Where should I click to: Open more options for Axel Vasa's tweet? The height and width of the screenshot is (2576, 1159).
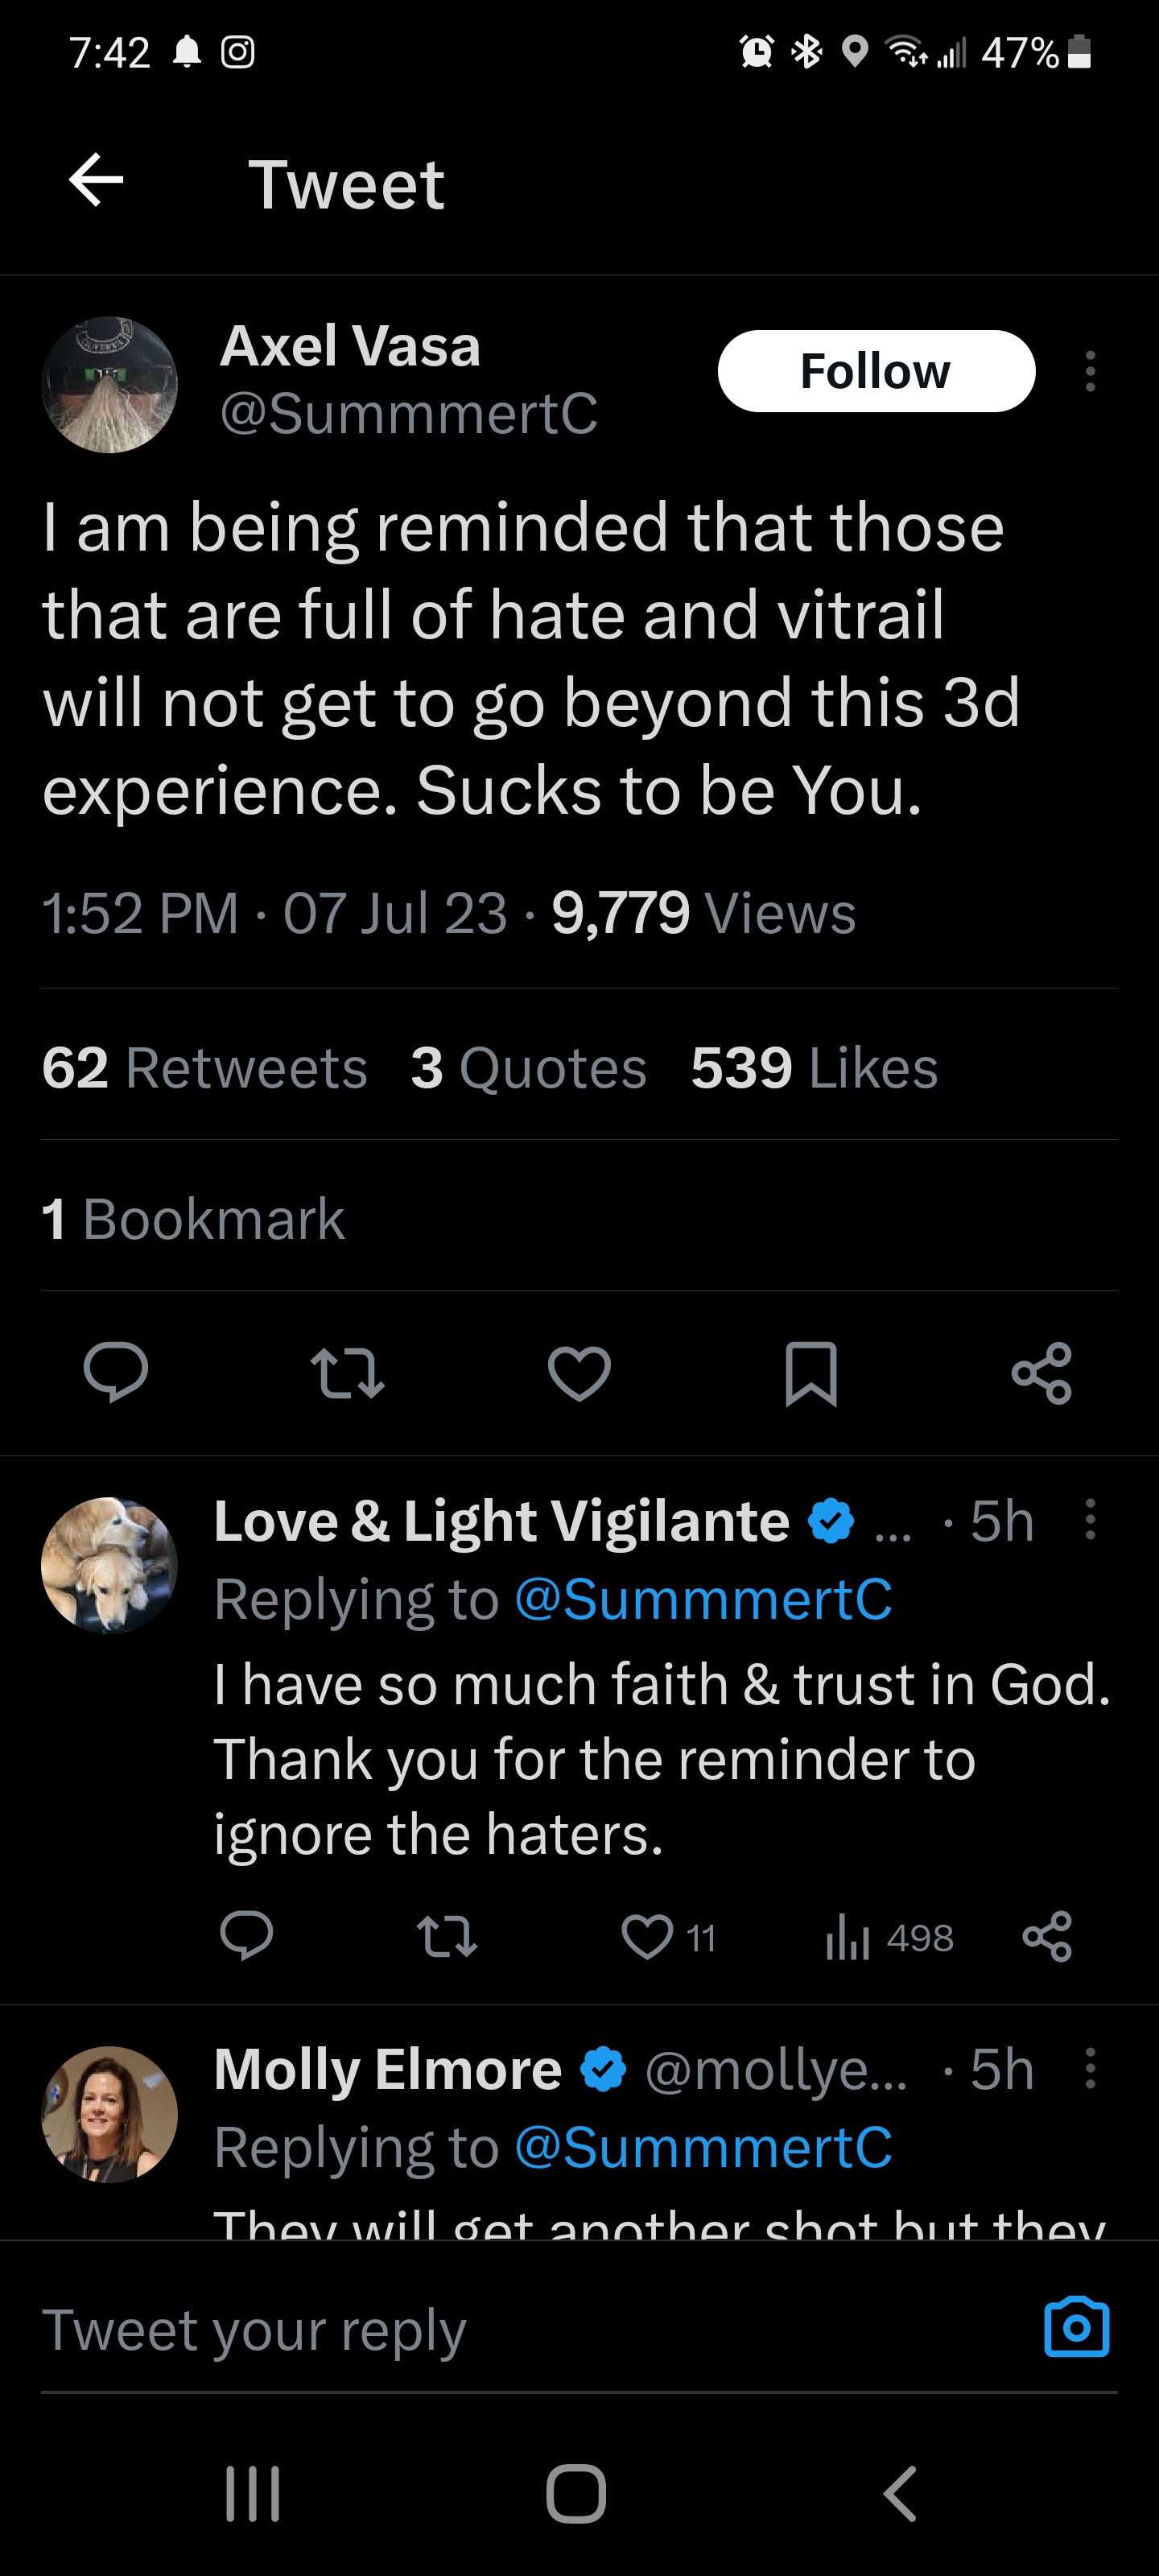click(1090, 371)
